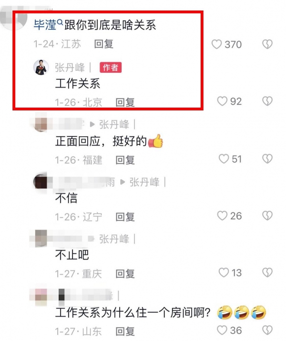Tap 张丹峰 mention above the 不信 comment
This screenshot has height=341, width=286.
144,182
